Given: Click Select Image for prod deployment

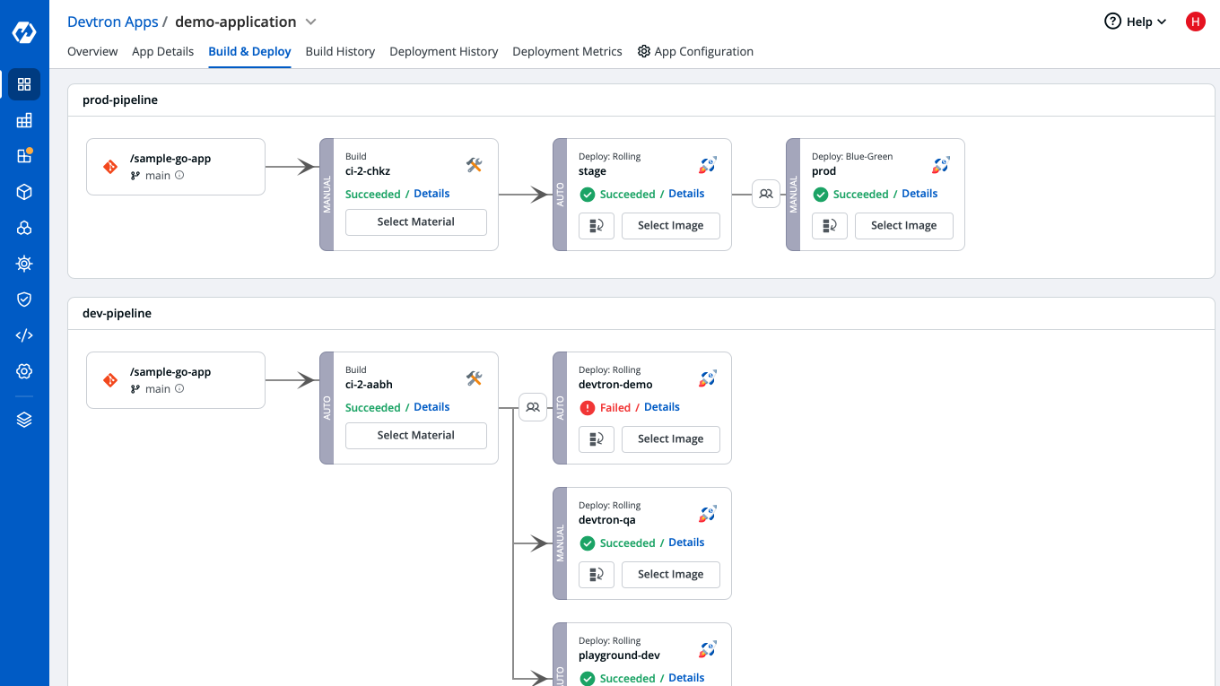Looking at the screenshot, I should (x=903, y=226).
